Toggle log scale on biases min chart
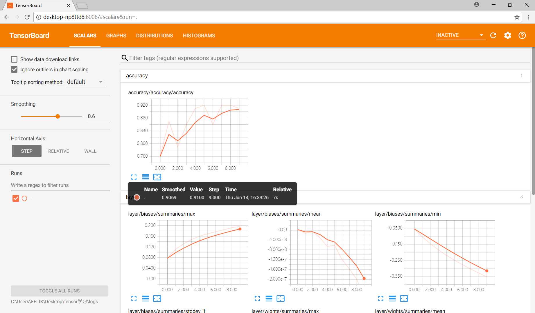Viewport: 535px width, 313px height. click(392, 298)
